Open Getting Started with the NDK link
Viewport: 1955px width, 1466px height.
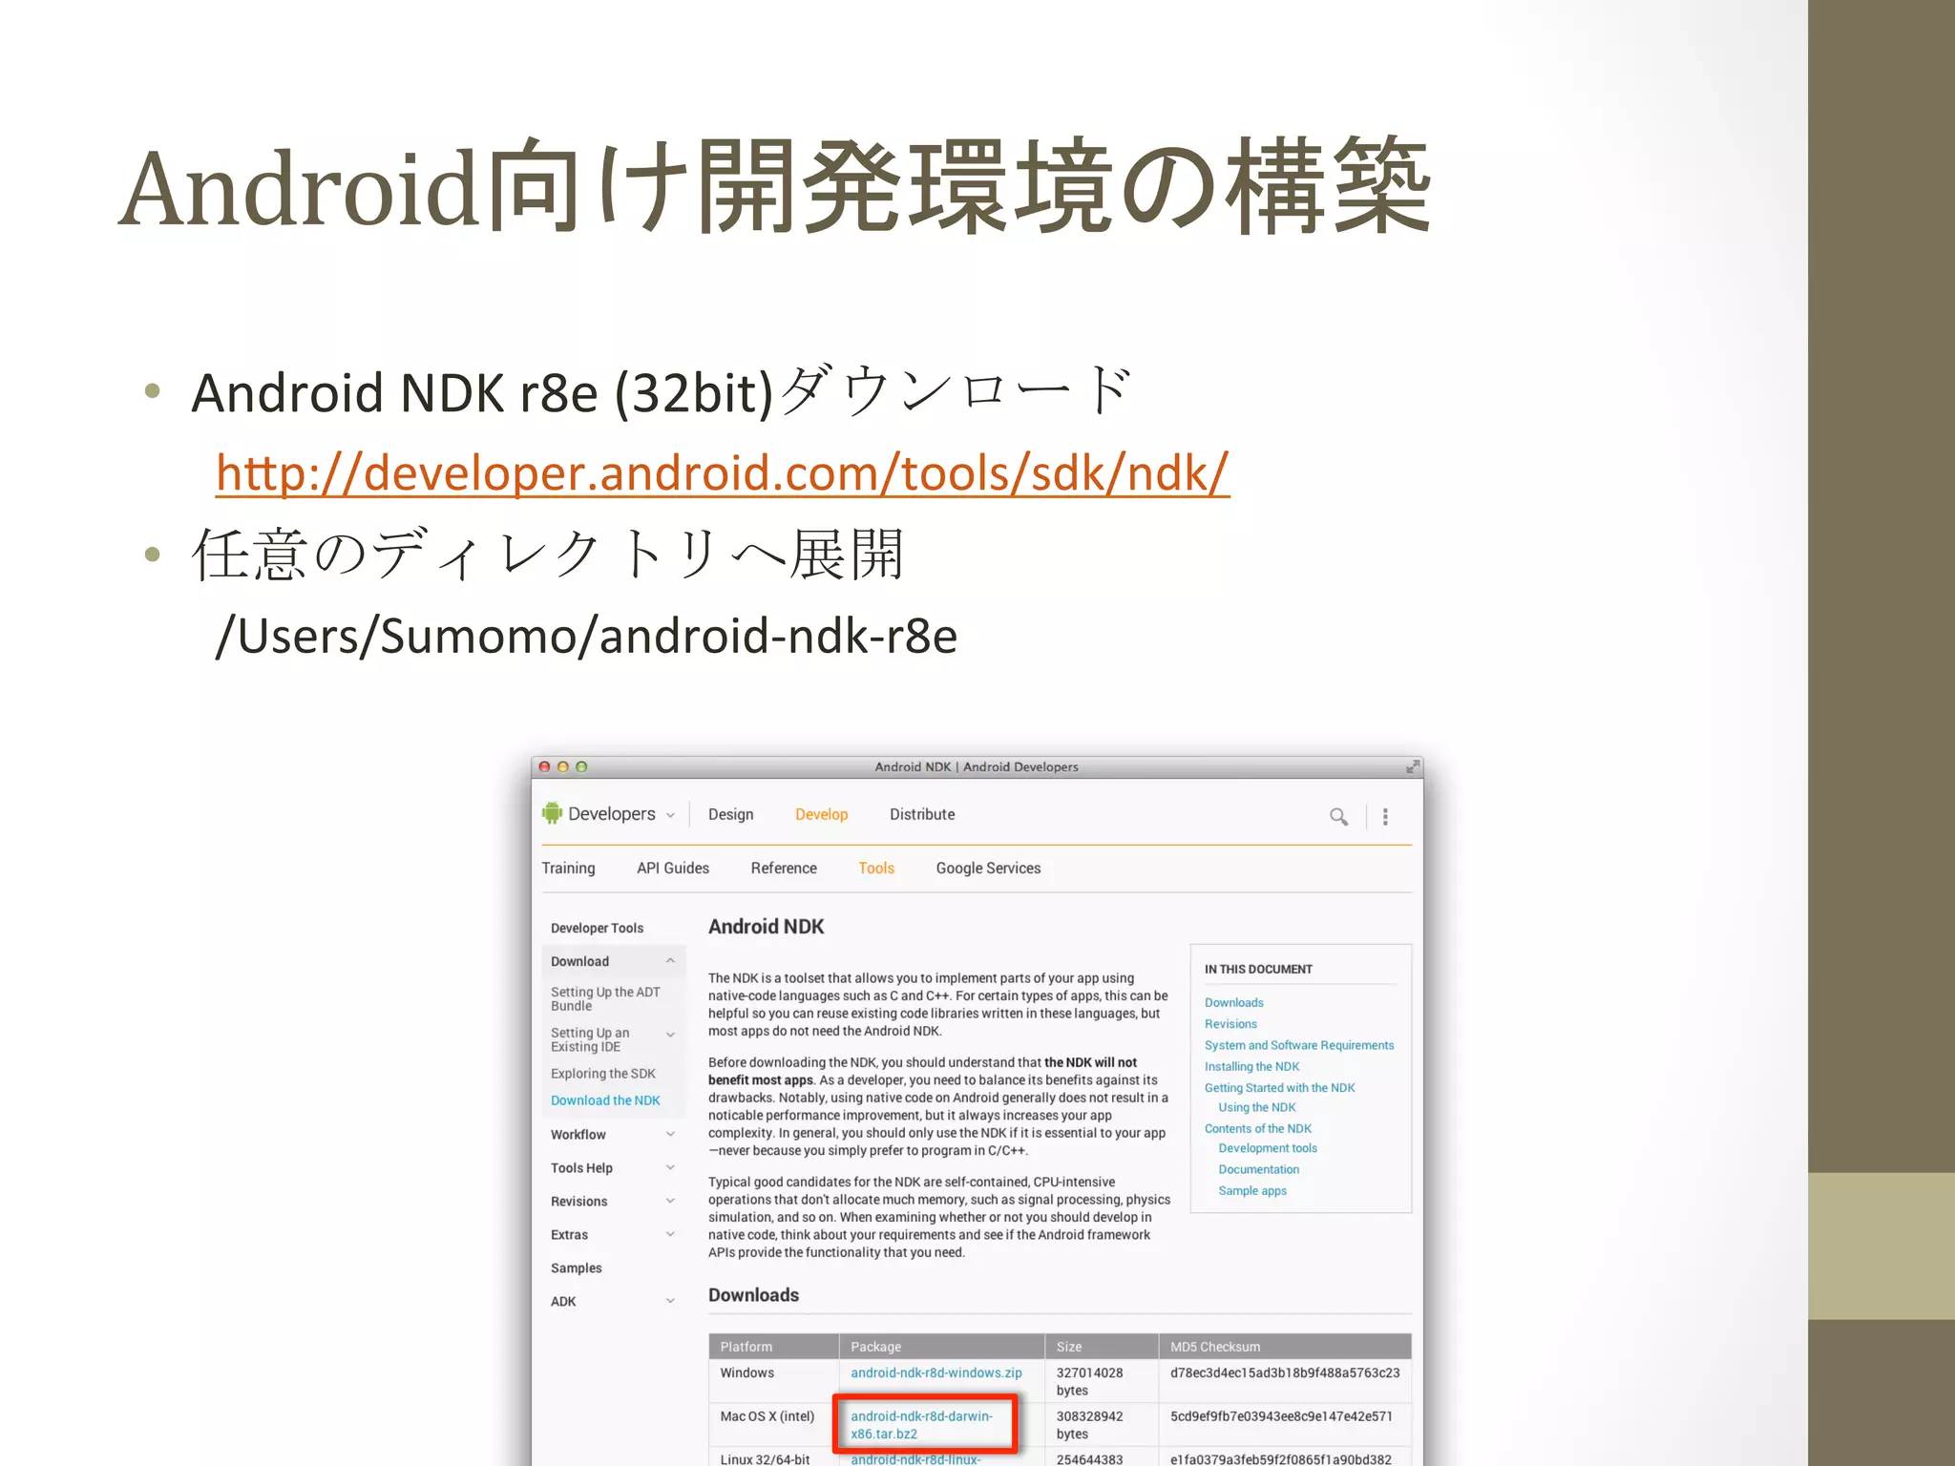click(1279, 1087)
